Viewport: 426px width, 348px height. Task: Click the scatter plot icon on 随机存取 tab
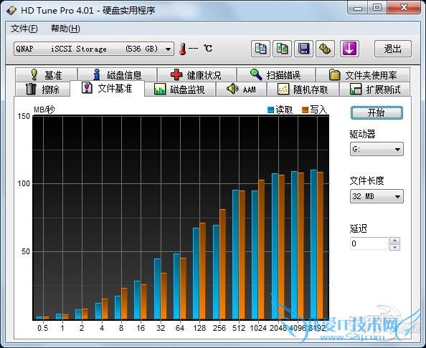click(x=283, y=89)
